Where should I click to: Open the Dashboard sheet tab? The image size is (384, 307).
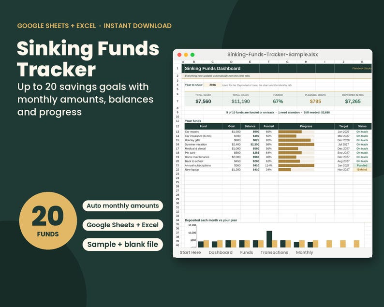click(x=221, y=252)
